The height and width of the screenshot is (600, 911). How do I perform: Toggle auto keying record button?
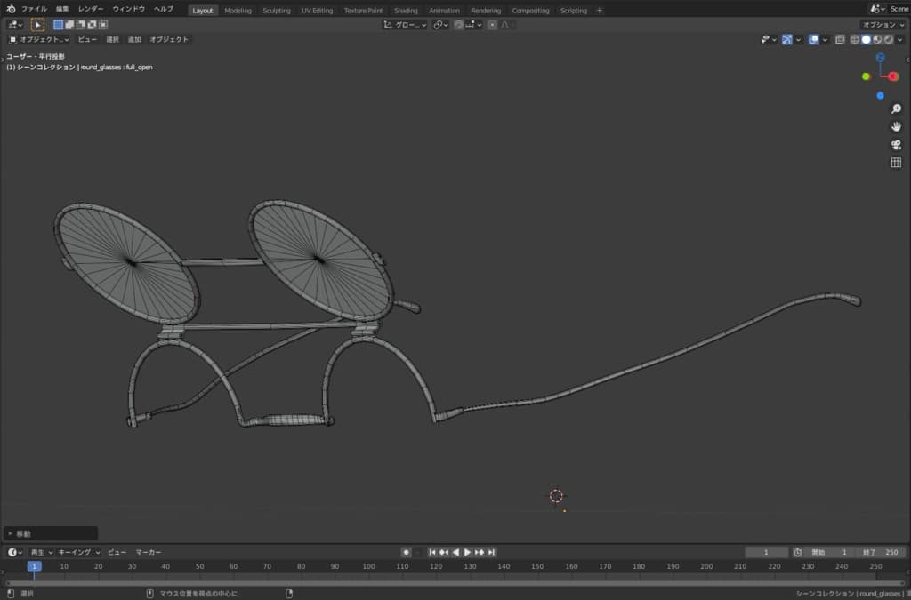(406, 552)
